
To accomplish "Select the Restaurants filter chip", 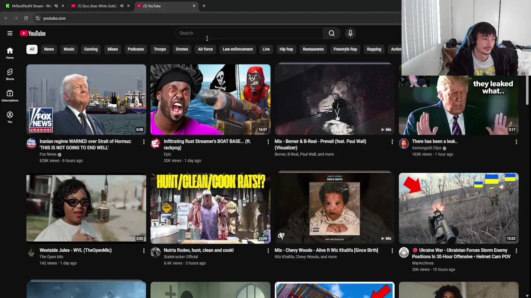I will coord(313,49).
